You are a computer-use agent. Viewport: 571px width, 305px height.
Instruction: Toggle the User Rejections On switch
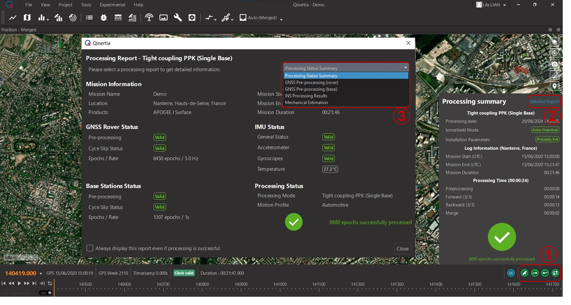pyautogui.click(x=46, y=293)
